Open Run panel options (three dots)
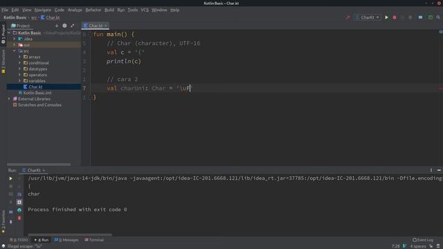Screen dimensions: 443x249 431,170
